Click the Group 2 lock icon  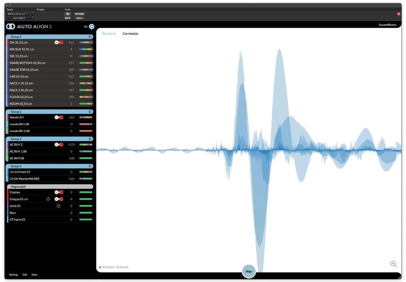coord(90,112)
